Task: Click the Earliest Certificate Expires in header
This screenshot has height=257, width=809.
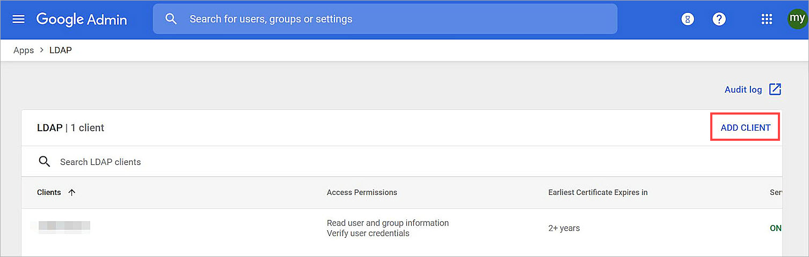Action: coord(597,192)
